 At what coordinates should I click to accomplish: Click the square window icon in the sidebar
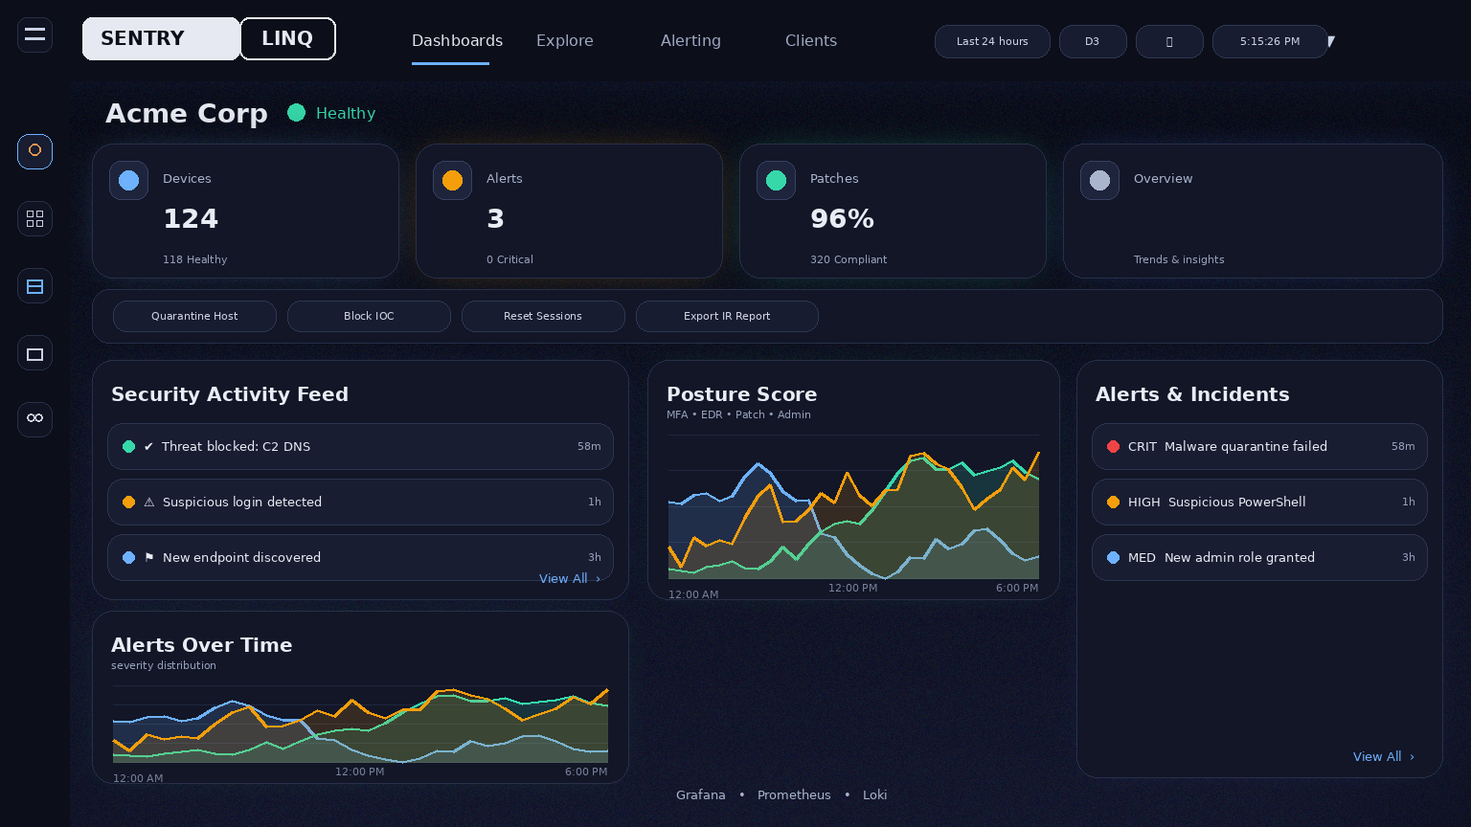click(34, 352)
